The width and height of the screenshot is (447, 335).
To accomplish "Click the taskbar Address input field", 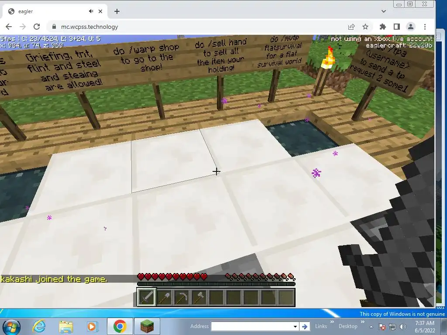I will pyautogui.click(x=252, y=326).
